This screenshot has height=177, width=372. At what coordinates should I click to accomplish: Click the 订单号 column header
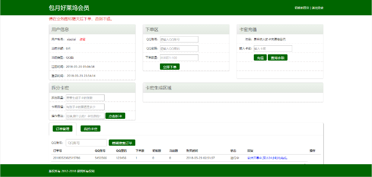point(57,151)
